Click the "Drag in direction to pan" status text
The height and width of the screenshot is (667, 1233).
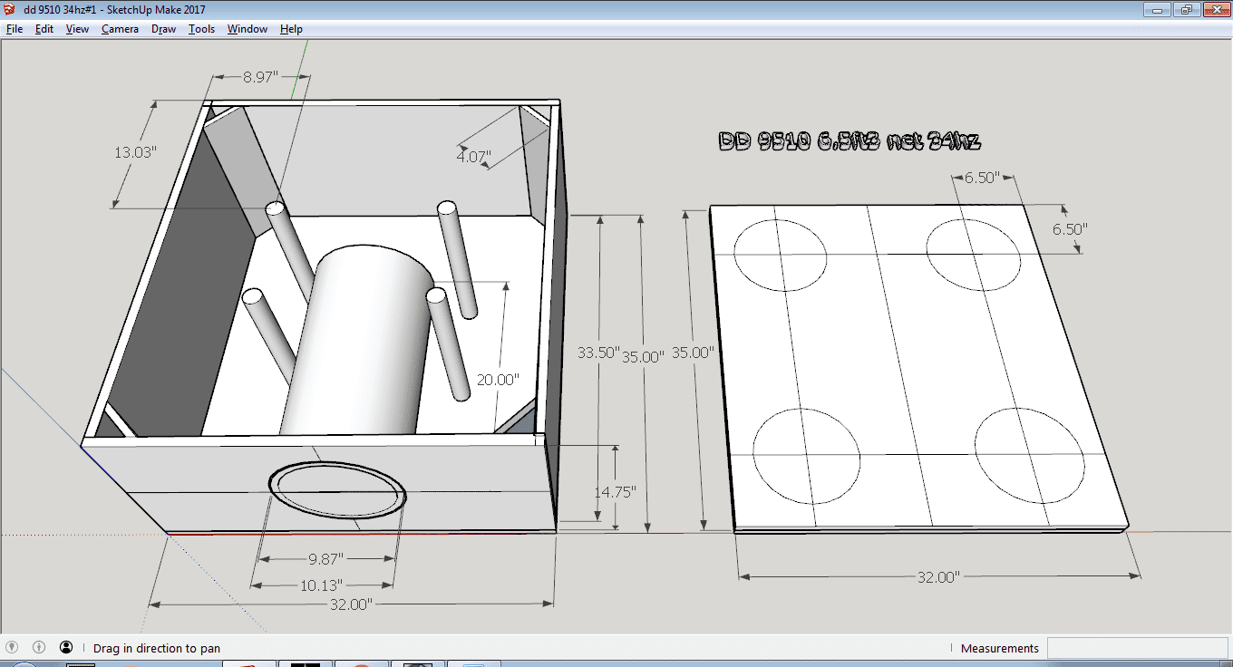coord(157,648)
